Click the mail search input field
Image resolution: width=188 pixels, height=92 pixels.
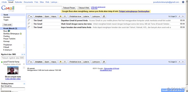[x=44, y=8]
